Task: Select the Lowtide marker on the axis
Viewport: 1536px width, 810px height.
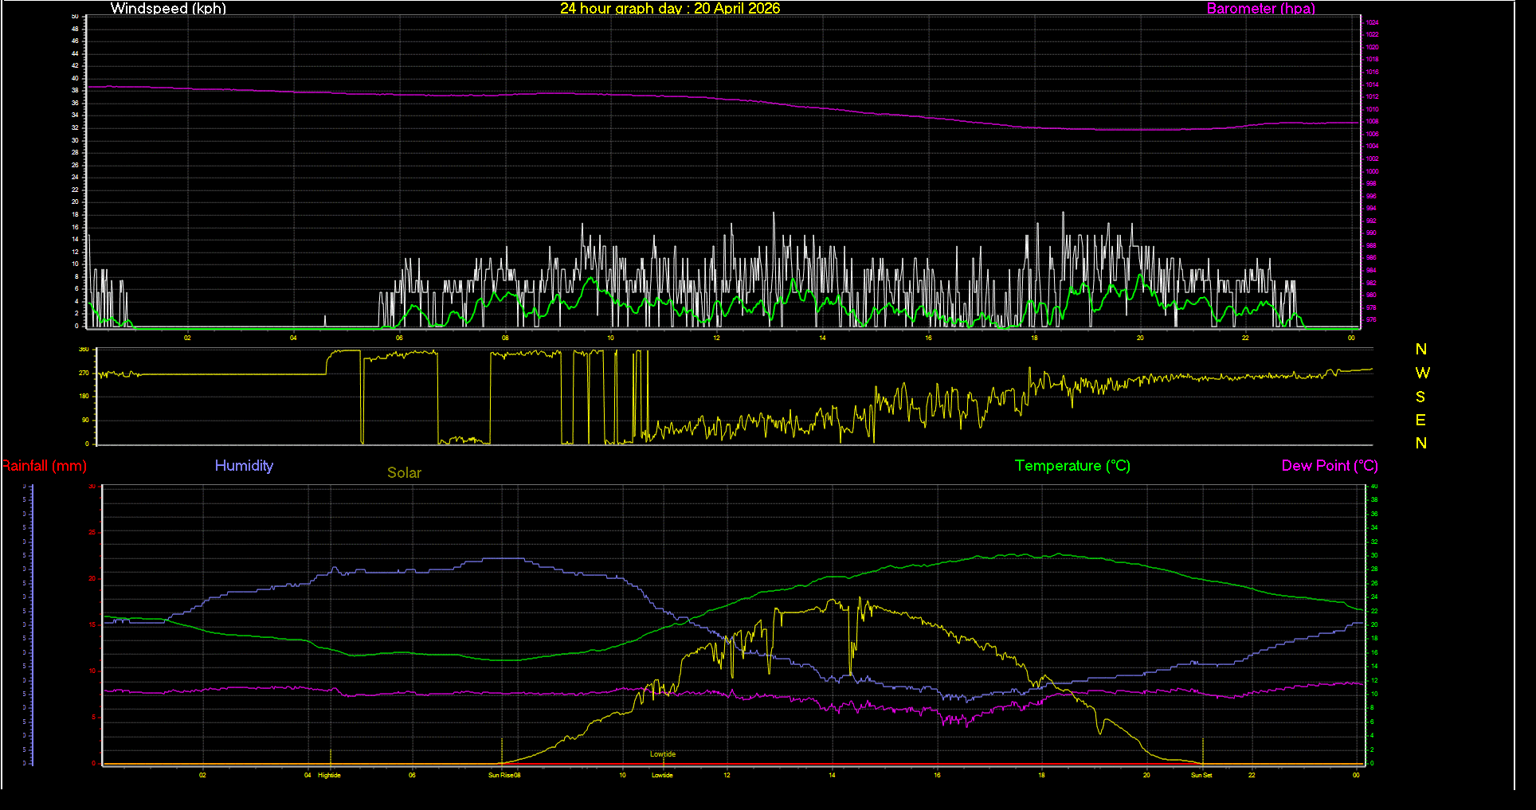Action: (x=661, y=774)
